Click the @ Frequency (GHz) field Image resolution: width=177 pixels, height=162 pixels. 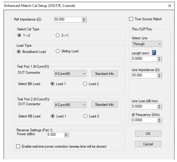click(145, 120)
